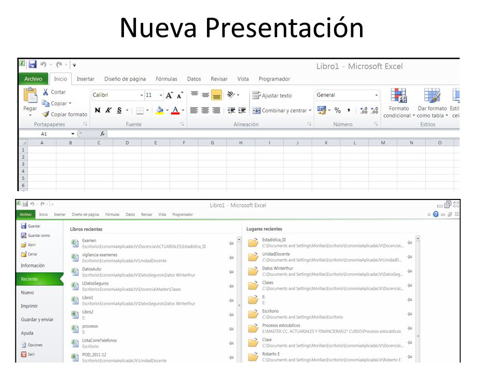Screen dimensions: 498x374
Task: Align cell text right
Action: click(x=216, y=110)
